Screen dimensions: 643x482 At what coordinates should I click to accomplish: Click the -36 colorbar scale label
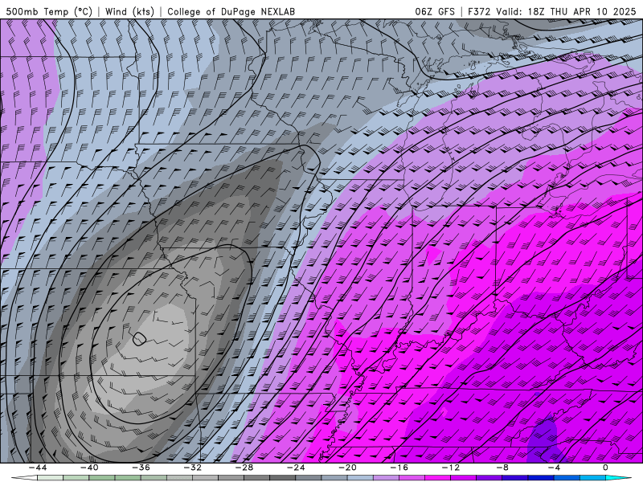point(141,468)
